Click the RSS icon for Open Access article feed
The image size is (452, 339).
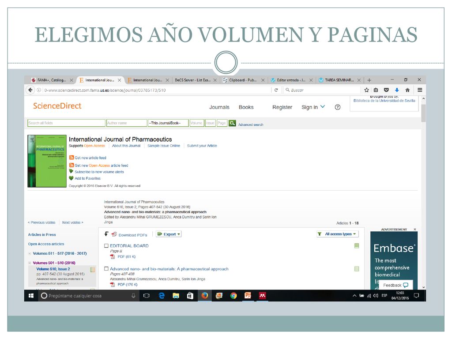(x=72, y=165)
